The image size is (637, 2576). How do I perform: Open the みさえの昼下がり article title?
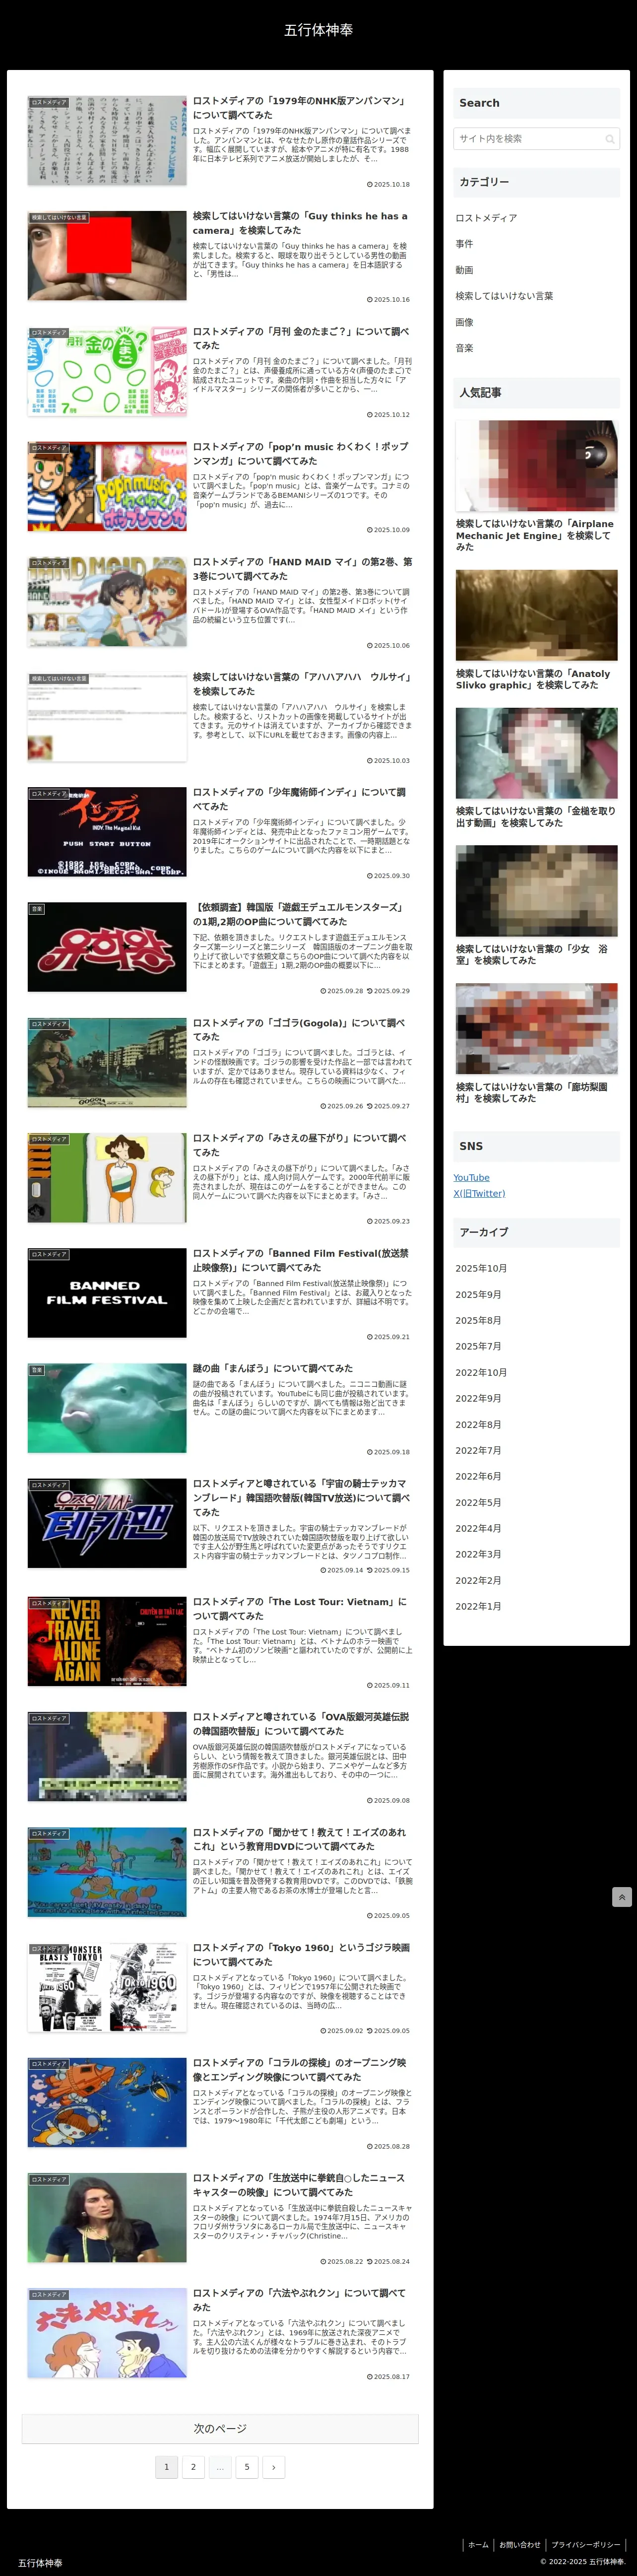click(300, 1145)
